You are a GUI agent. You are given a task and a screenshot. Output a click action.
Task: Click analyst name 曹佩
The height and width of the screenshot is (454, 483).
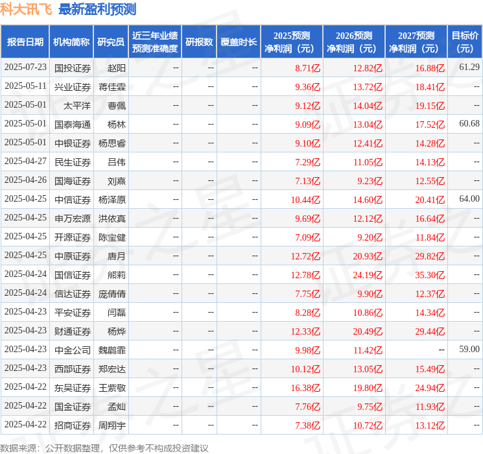[x=117, y=106]
